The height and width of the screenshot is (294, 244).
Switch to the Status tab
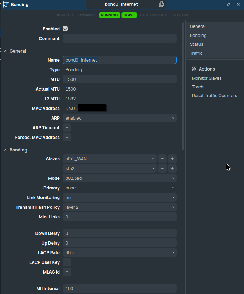tap(197, 44)
